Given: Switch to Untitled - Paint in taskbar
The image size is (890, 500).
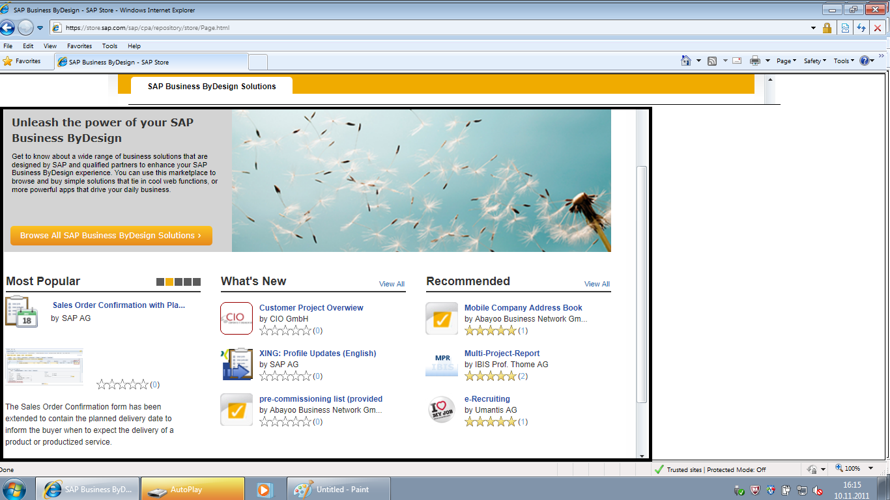Looking at the screenshot, I should 338,489.
